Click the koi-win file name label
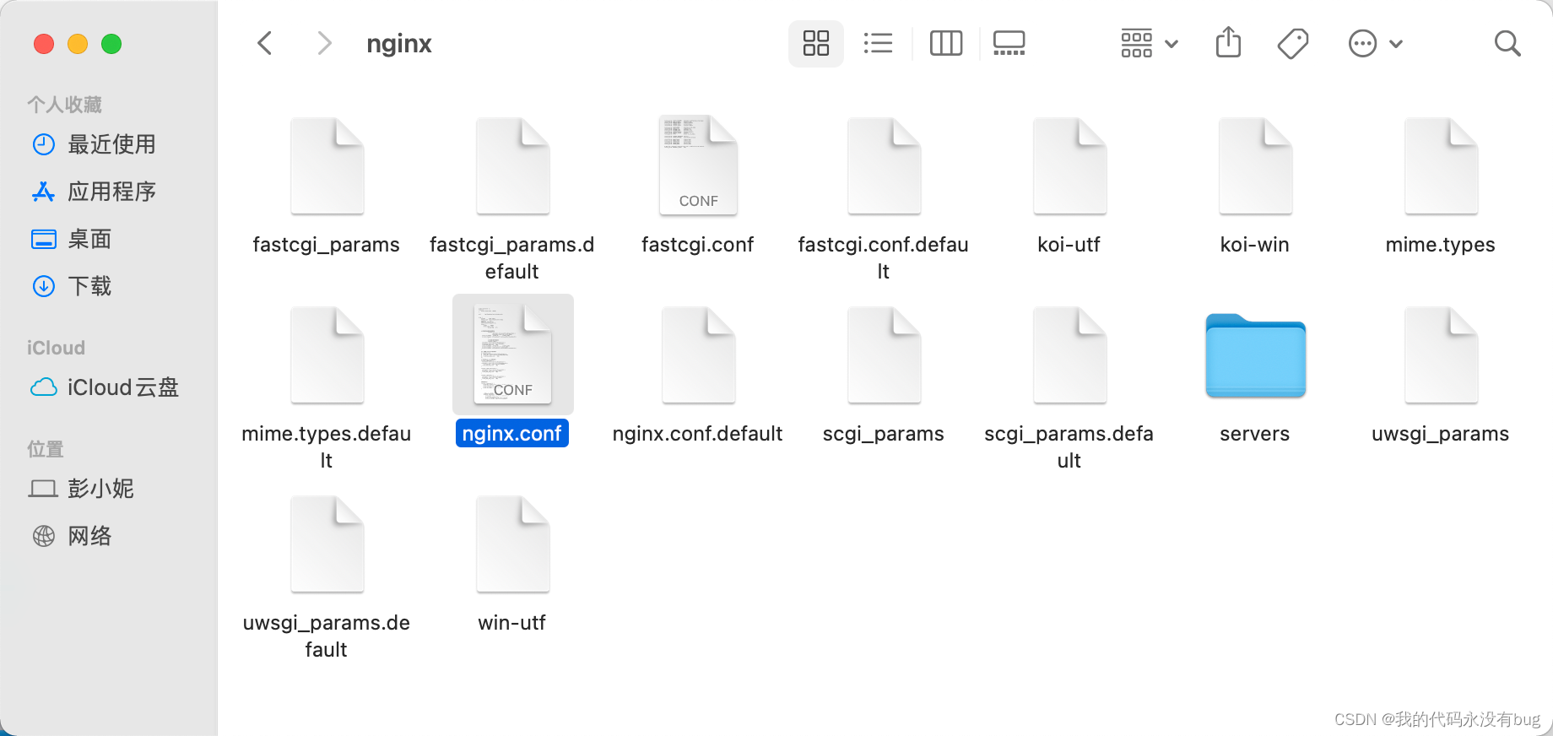 pos(1255,245)
